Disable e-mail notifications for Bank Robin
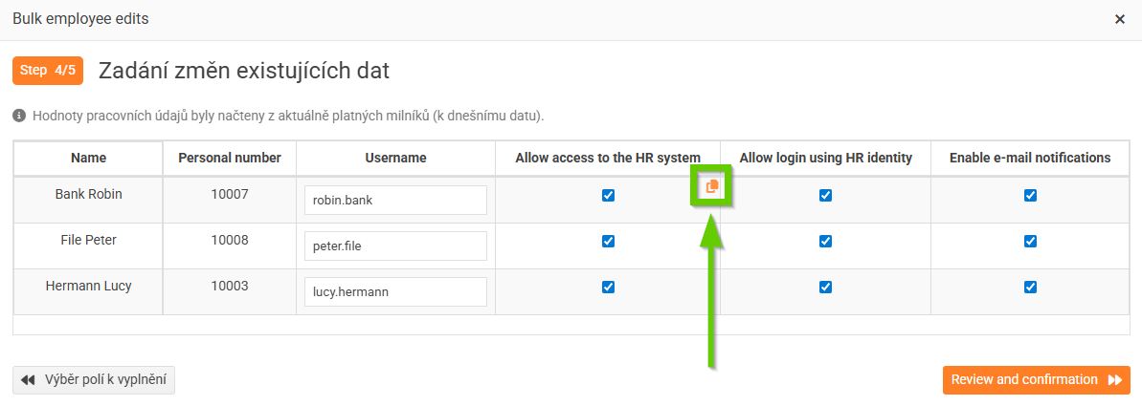1142x406 pixels. click(x=1030, y=196)
